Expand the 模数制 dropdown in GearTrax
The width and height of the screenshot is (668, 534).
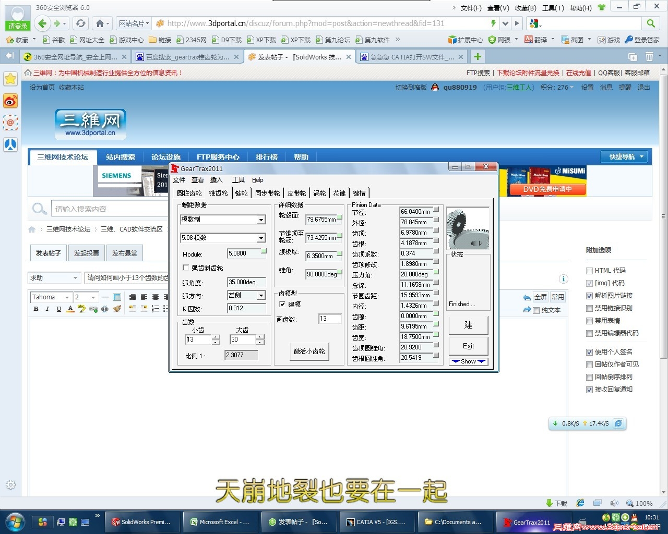pos(261,220)
